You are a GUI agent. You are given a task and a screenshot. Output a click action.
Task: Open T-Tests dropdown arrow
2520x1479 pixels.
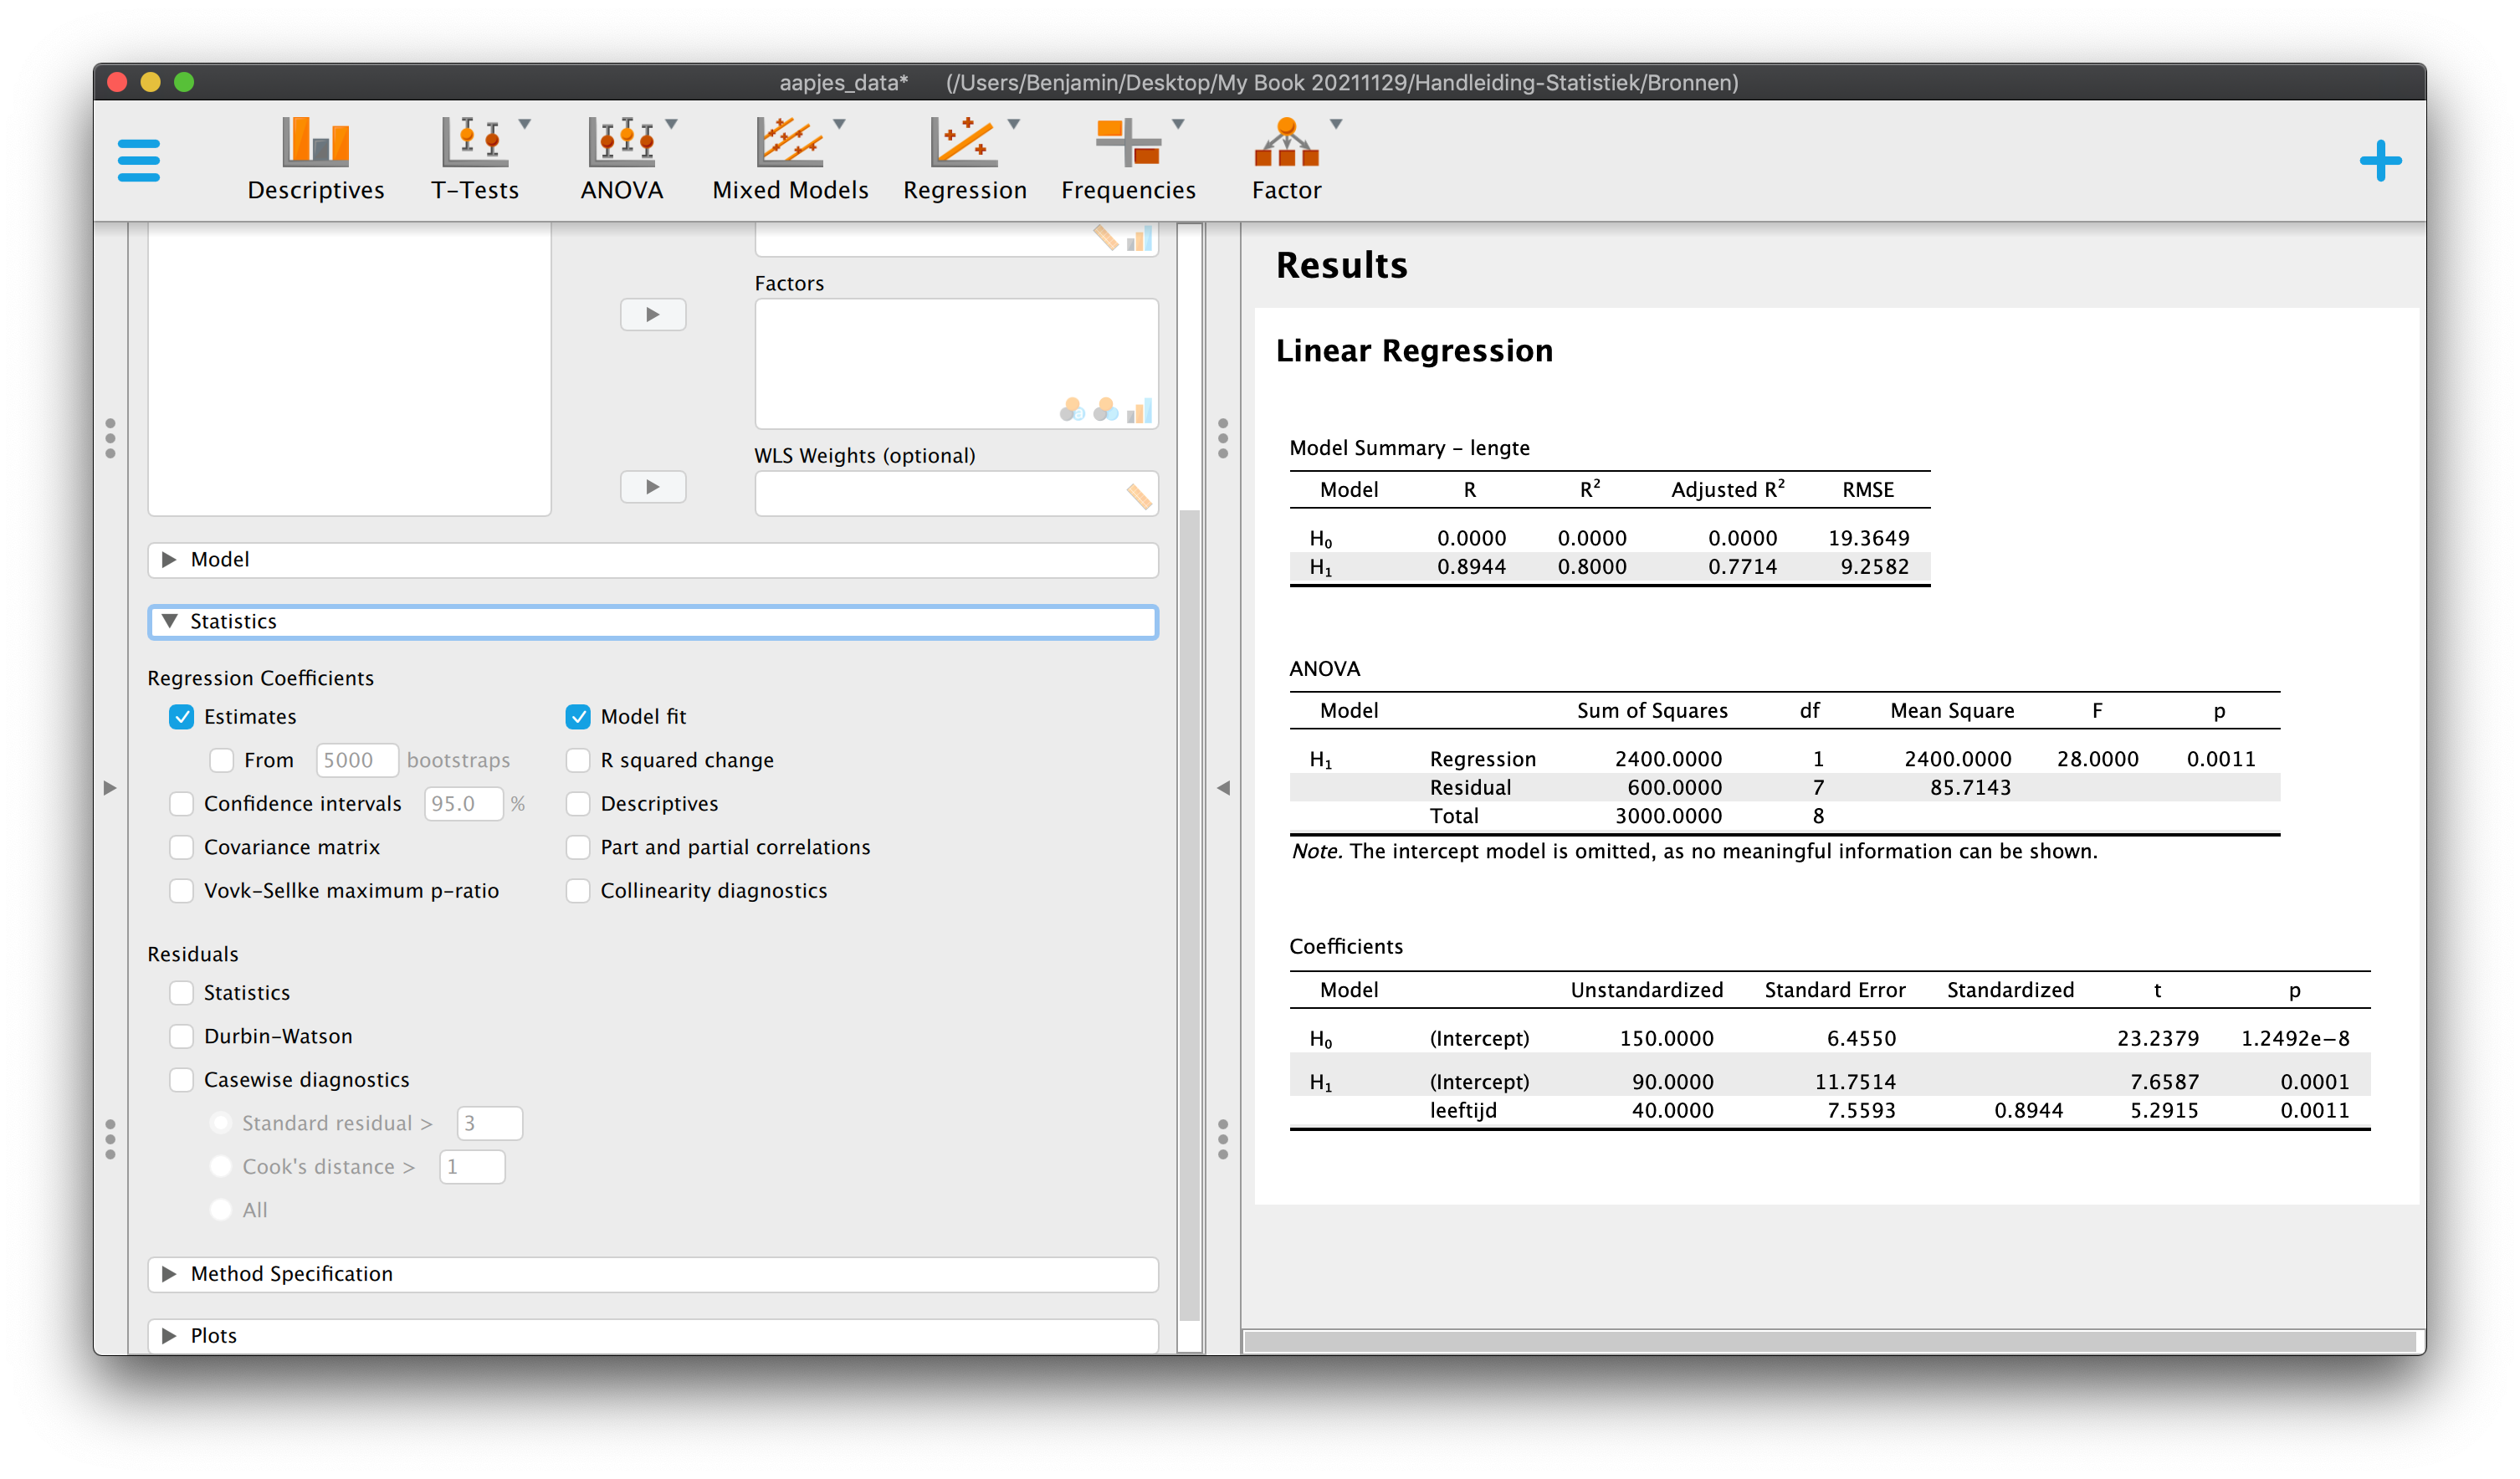[x=525, y=124]
